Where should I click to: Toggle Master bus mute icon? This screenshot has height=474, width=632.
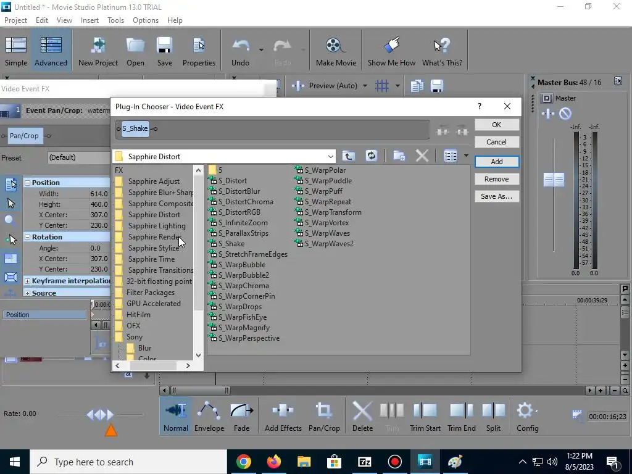pyautogui.click(x=565, y=114)
